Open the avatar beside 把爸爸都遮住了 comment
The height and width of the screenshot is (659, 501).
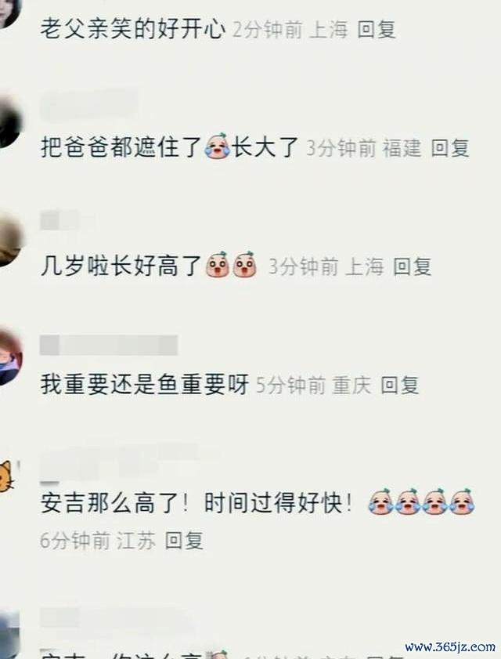(x=9, y=122)
